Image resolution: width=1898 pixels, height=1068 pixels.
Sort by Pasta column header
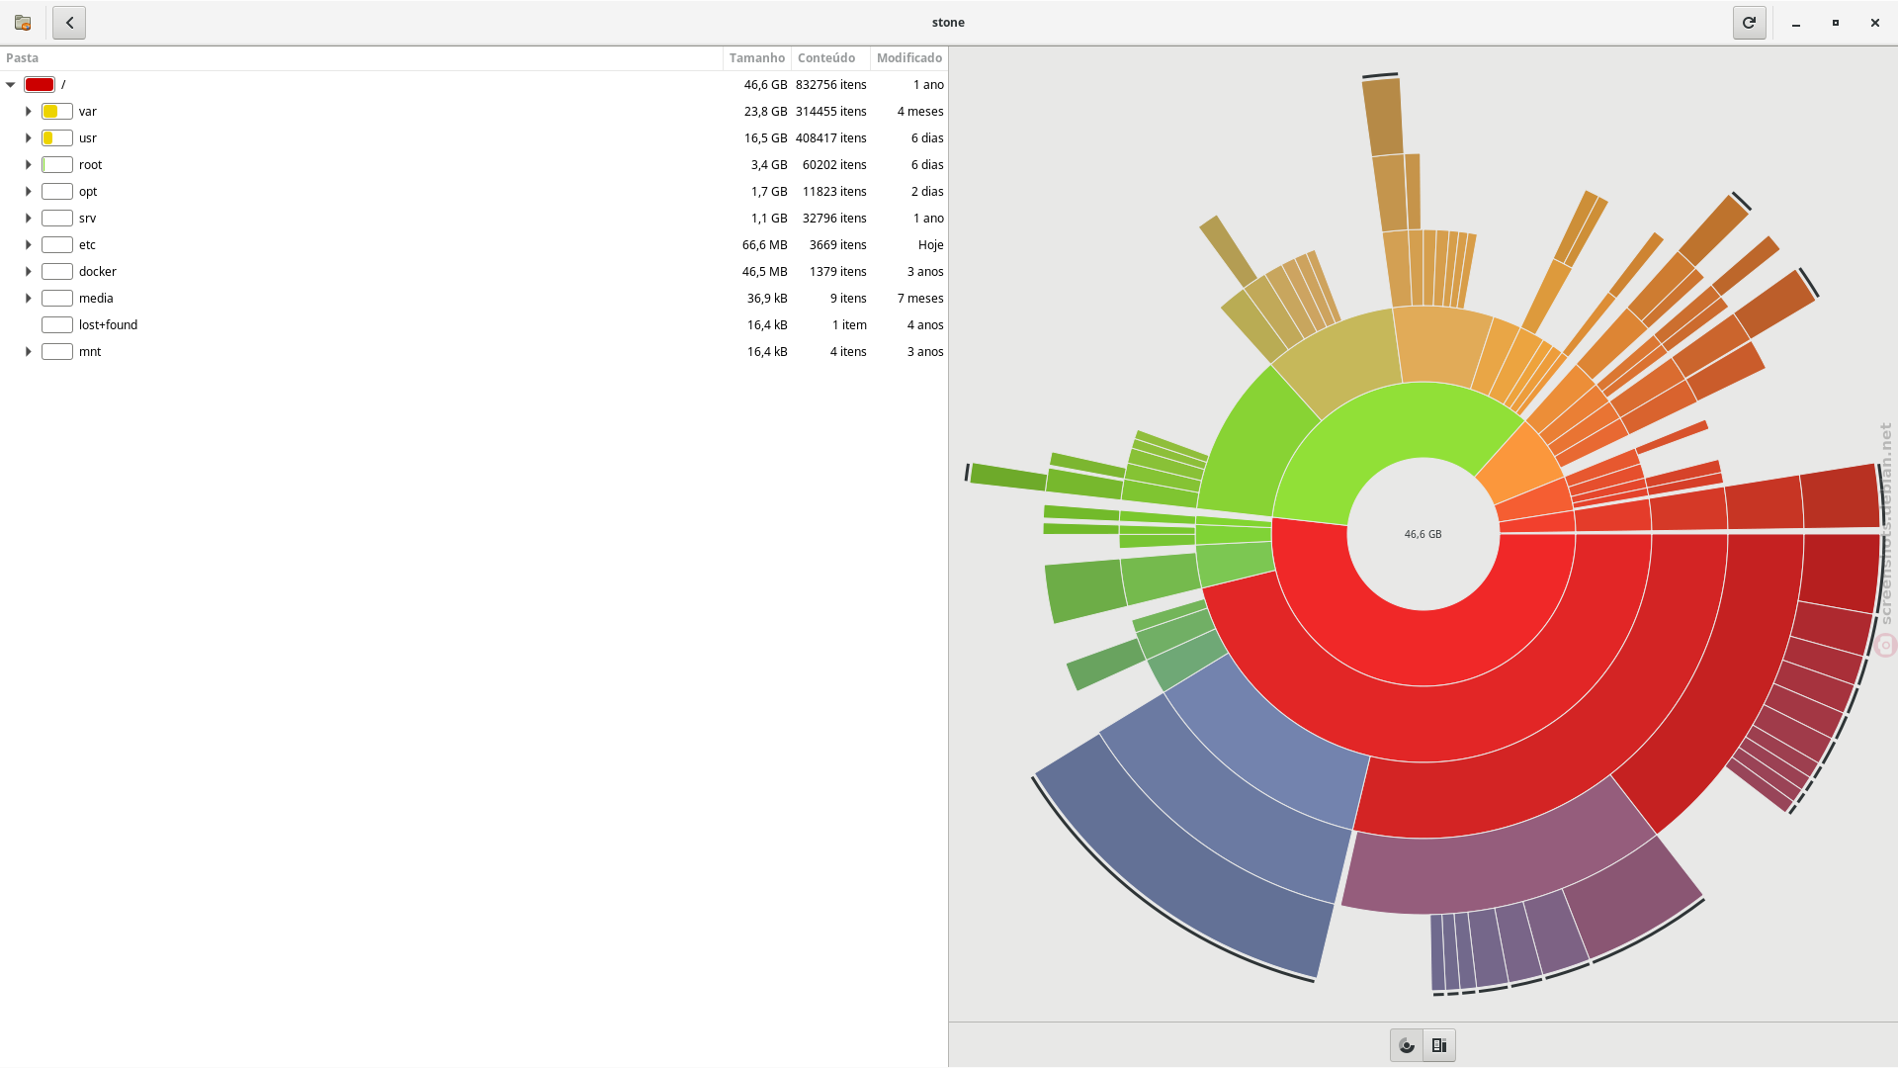tap(361, 58)
